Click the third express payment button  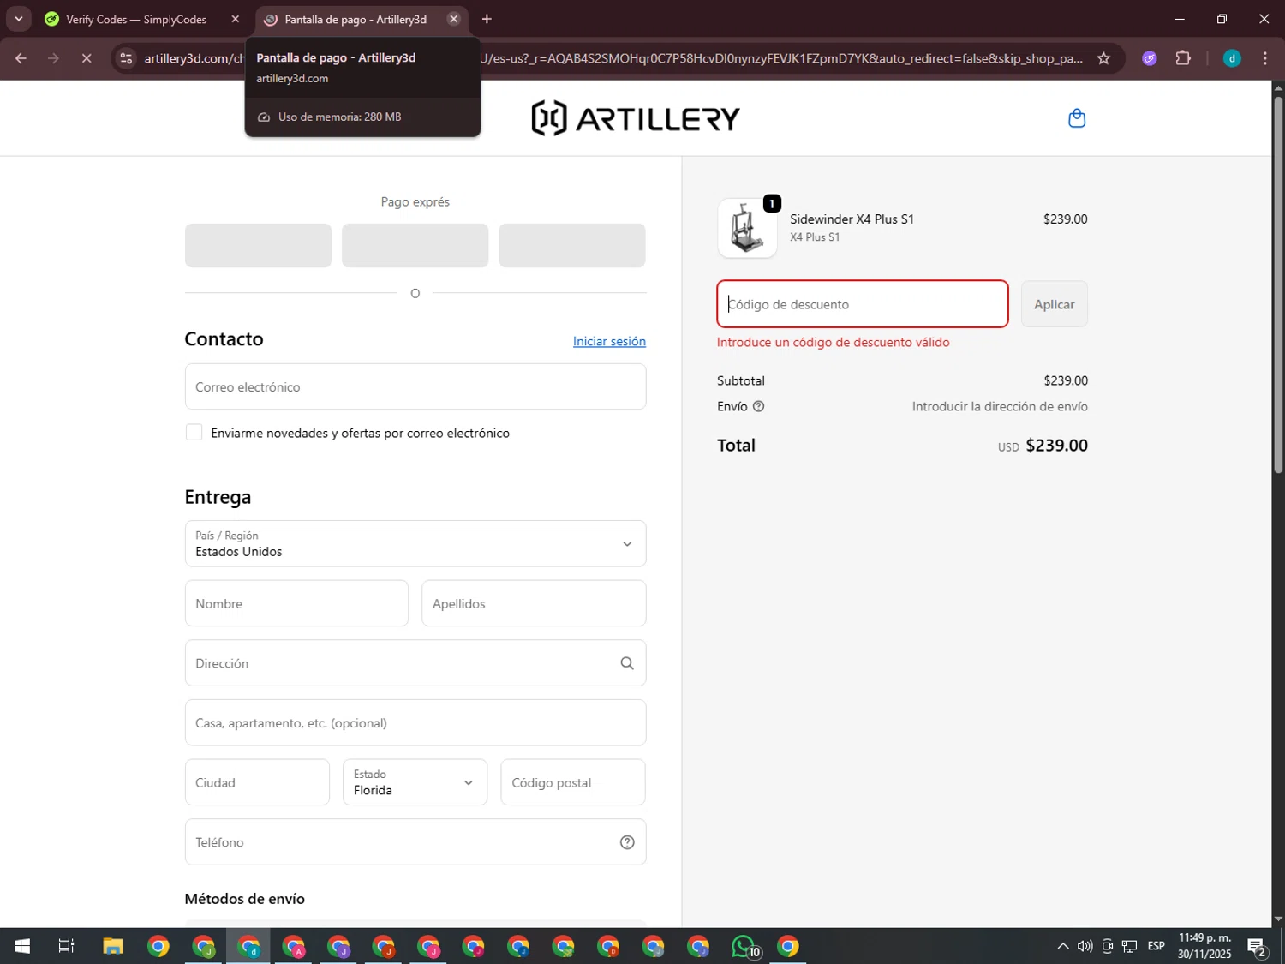[572, 246]
